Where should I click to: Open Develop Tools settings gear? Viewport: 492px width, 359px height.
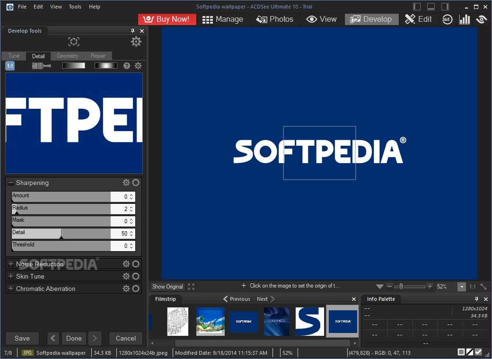(x=136, y=42)
